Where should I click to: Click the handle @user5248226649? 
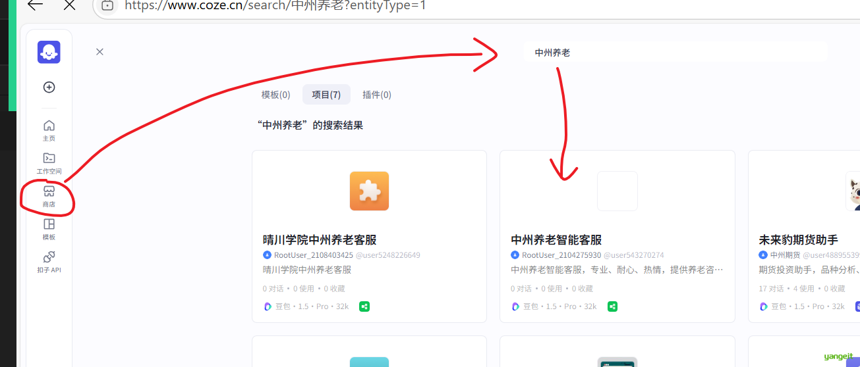click(x=388, y=255)
